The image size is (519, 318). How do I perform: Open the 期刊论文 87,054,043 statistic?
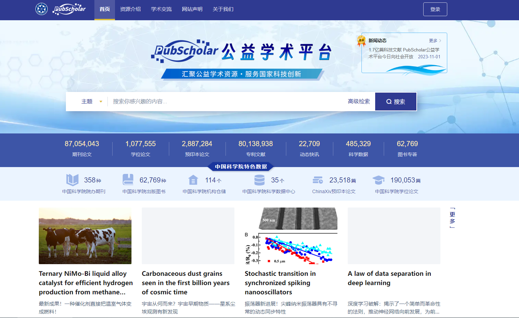pos(82,148)
